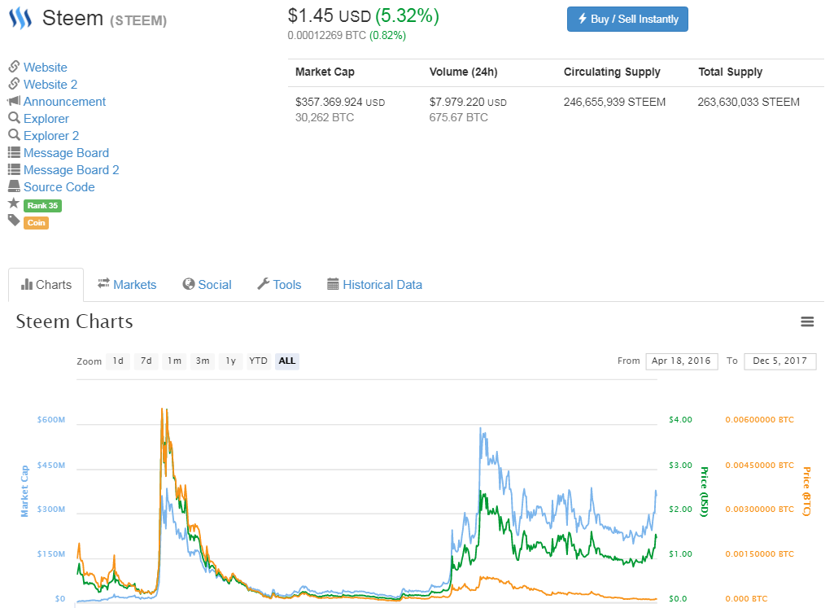Switch to the Markets tab
Viewport: 834px width, 608px height.
point(127,285)
